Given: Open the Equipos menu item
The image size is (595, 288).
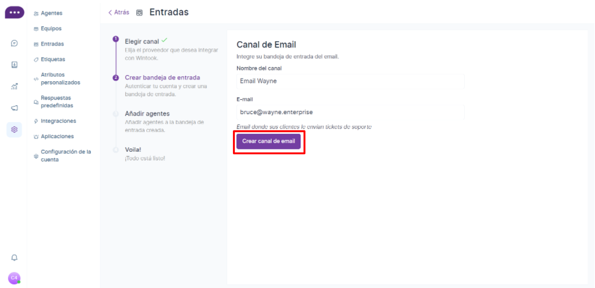Looking at the screenshot, I should 51,28.
